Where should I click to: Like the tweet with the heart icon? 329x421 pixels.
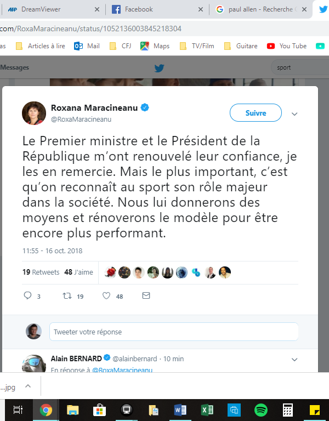point(107,296)
